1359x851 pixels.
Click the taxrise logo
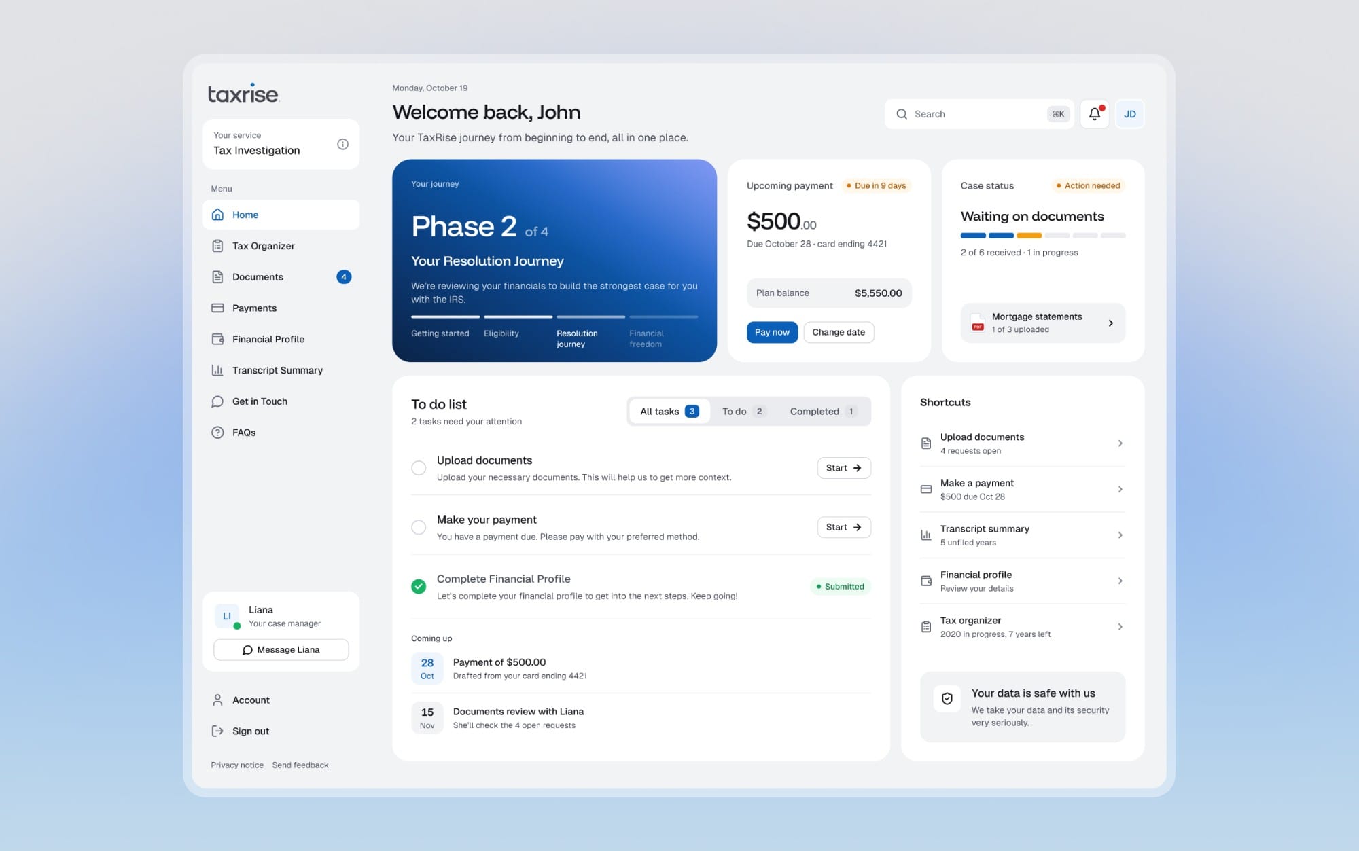point(243,93)
